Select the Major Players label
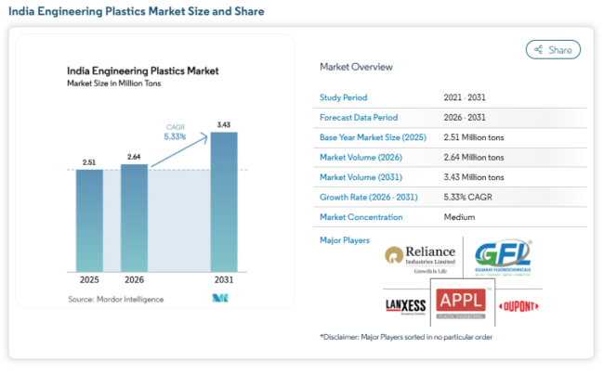This screenshot has width=604, height=373. coord(345,240)
